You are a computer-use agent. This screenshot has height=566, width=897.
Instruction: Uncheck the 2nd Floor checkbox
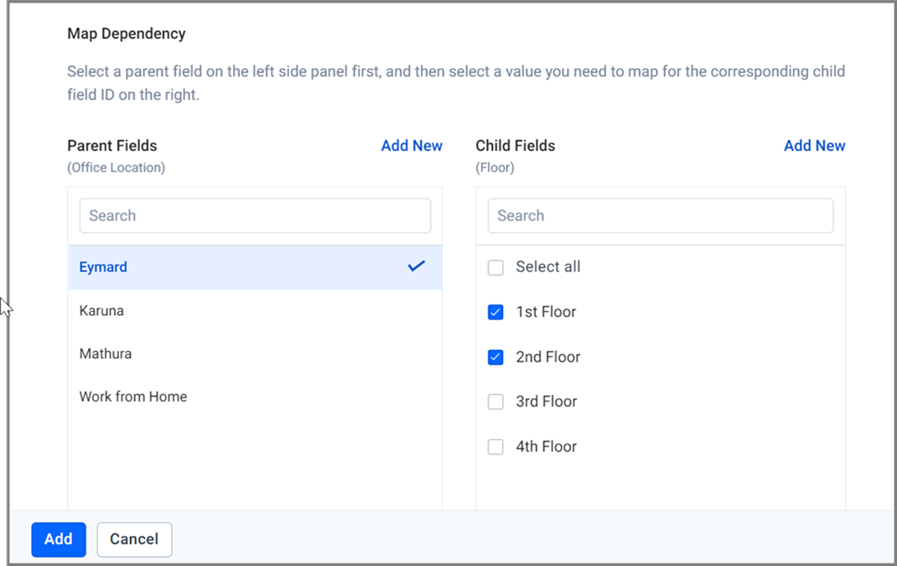495,357
